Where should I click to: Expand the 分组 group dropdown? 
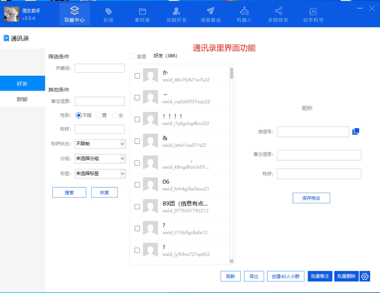tap(122, 159)
